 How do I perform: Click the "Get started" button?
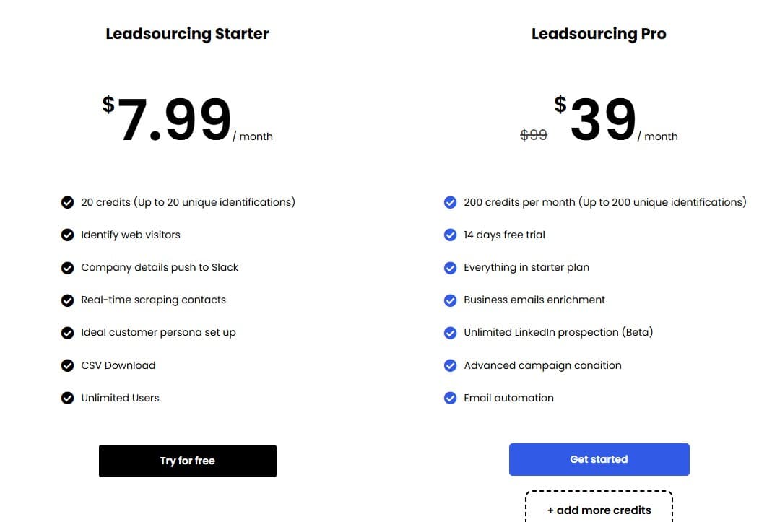[599, 458]
